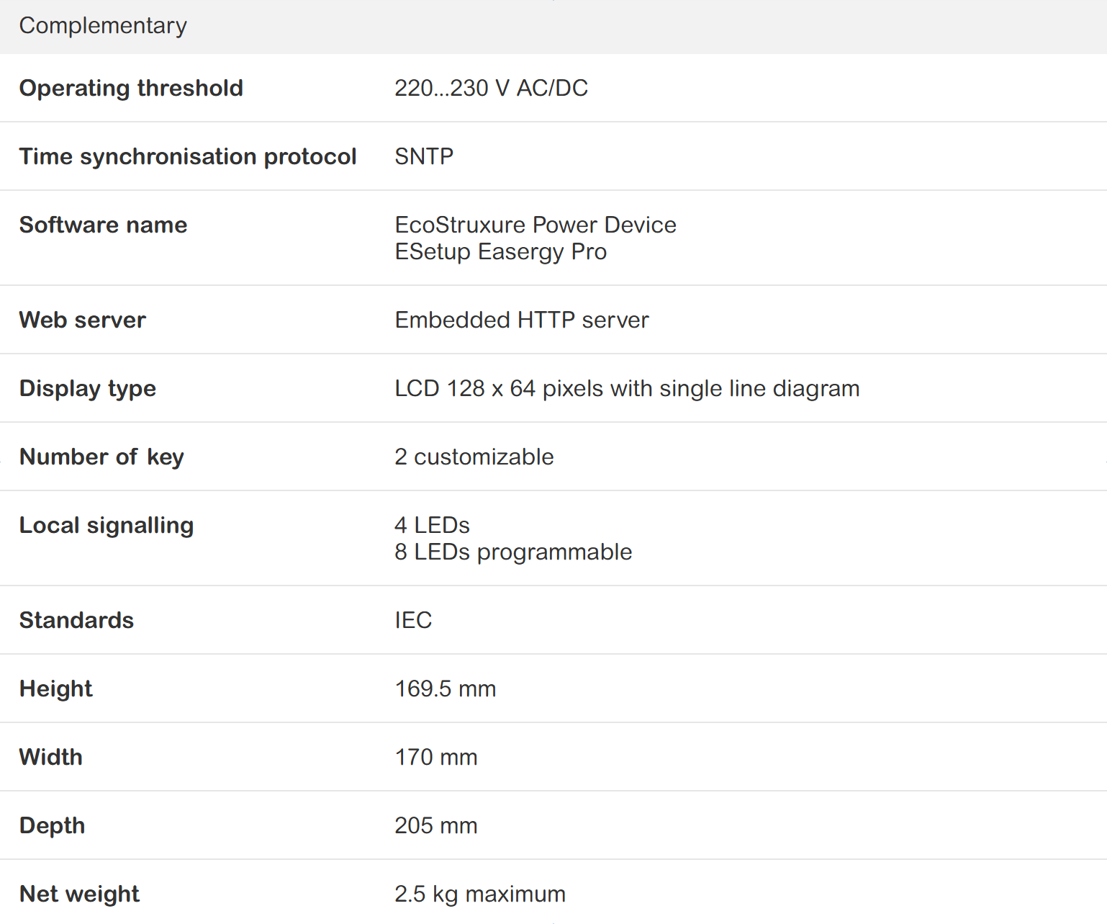Select the Embedded HTTP server value
Viewport: 1107px width, 924px height.
click(522, 320)
